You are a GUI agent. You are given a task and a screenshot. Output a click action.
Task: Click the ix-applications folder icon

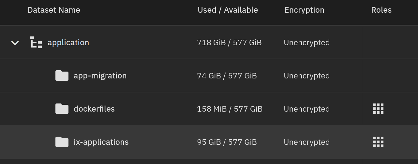[62, 142]
